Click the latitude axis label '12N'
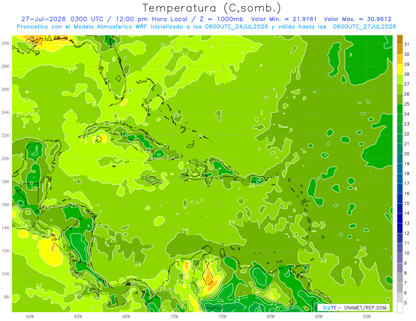The image size is (416, 321). [x=6, y=251]
